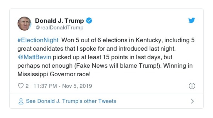Open the #ElectionNight hashtag
Viewport: 213px width, 118px height.
38,40
